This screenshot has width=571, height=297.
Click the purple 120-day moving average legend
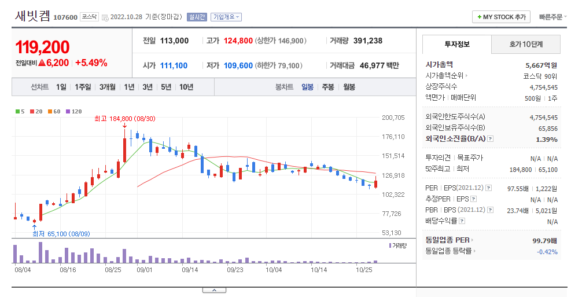click(73, 112)
